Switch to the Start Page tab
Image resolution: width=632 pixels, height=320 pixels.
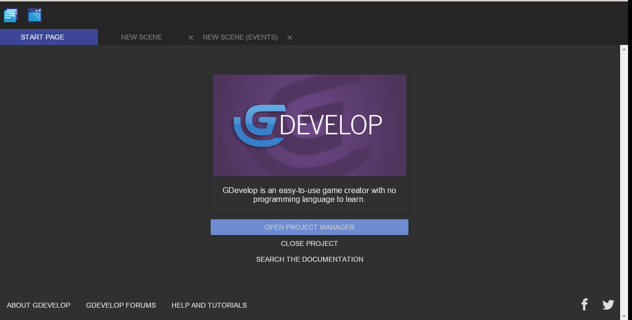49,37
